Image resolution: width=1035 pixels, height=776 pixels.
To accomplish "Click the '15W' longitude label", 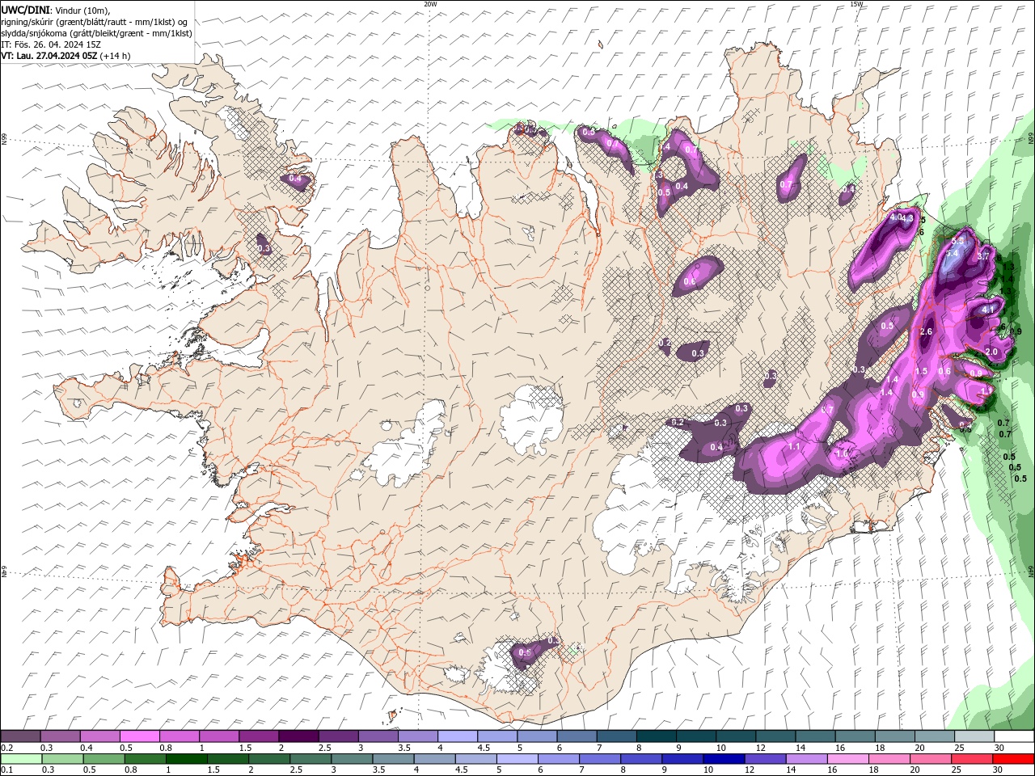I will click(856, 4).
